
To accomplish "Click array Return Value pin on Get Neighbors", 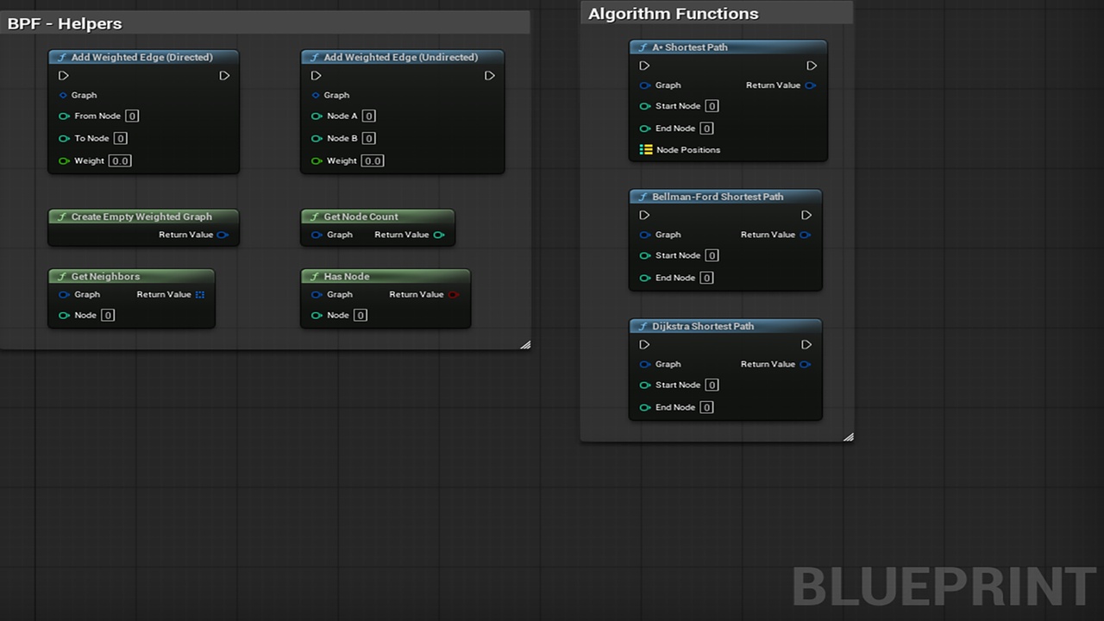I will coord(200,294).
